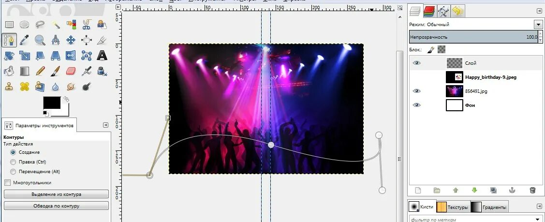Choose the Создание radio option
This screenshot has width=545, height=222.
(25, 152)
